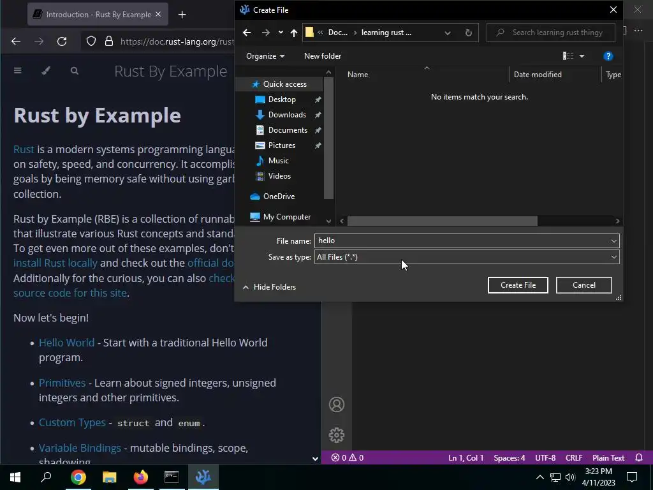Go back in the Create File dialog
This screenshot has height=490, width=653.
point(247,33)
